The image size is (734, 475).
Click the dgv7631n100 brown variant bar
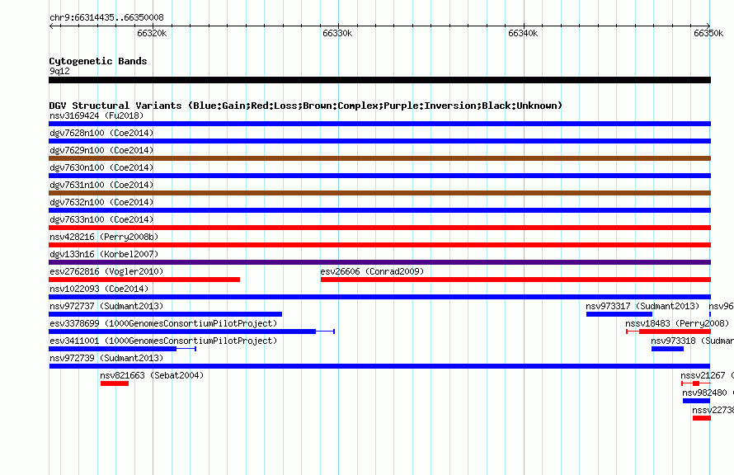379,193
